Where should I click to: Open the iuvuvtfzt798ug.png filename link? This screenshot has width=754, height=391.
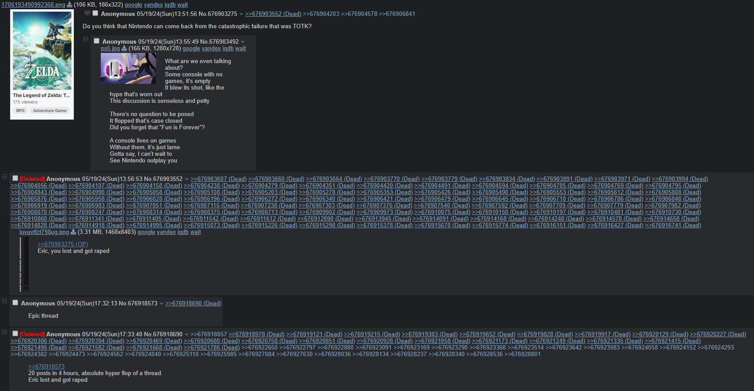coord(44,232)
